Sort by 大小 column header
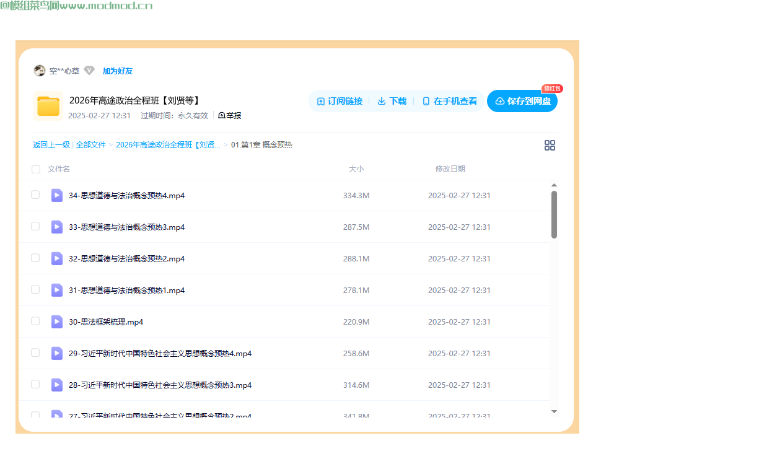Screen dimensions: 772x464 click(x=356, y=169)
